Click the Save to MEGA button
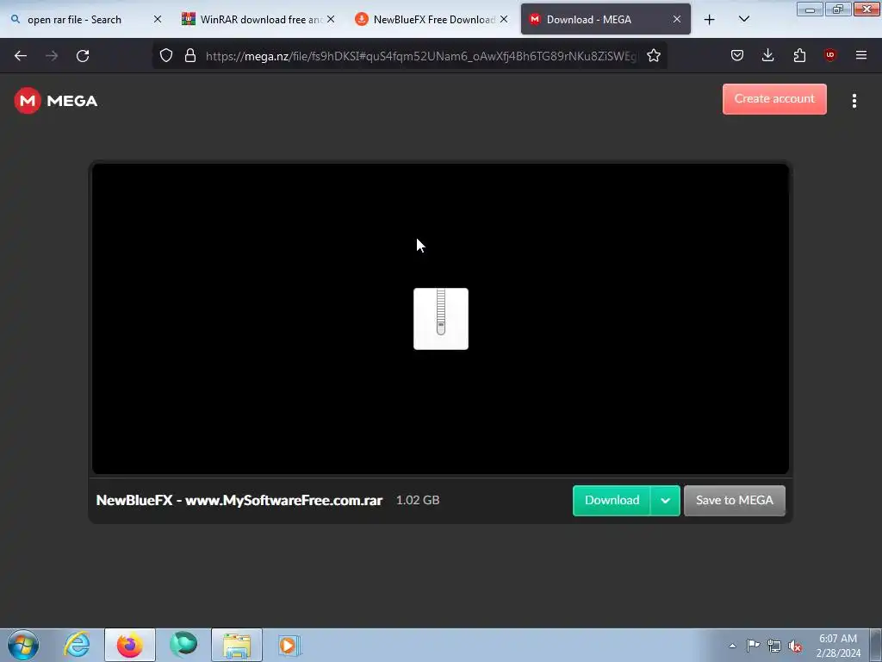Viewport: 882px width, 662px height. (x=734, y=501)
